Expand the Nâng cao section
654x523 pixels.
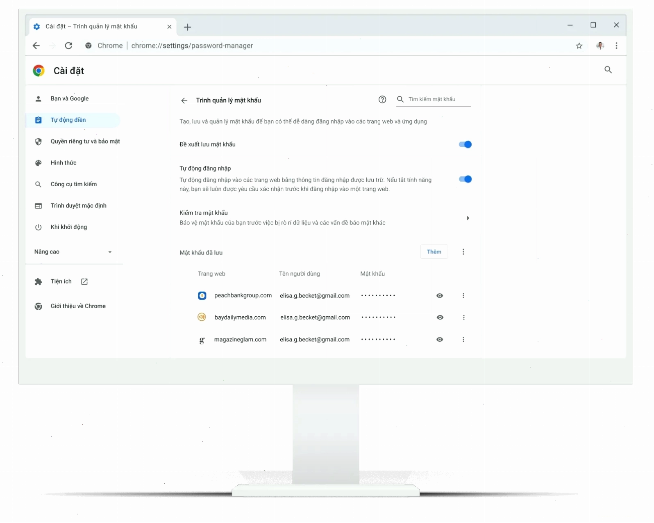73,252
